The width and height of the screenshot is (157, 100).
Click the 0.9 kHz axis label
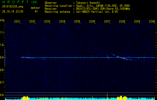(x=2, y=57)
